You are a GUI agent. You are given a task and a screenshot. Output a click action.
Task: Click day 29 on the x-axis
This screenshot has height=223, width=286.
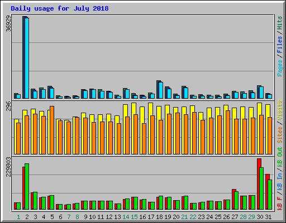pos(251,217)
